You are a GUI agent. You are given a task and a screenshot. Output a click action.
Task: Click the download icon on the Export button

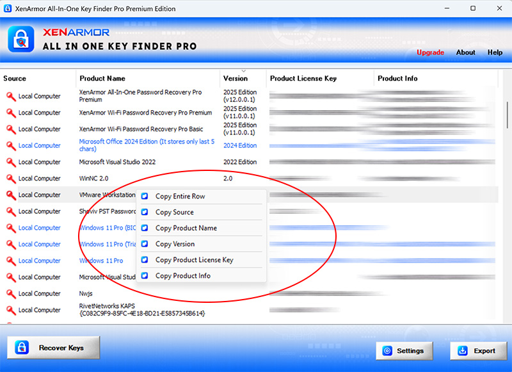pos(462,351)
